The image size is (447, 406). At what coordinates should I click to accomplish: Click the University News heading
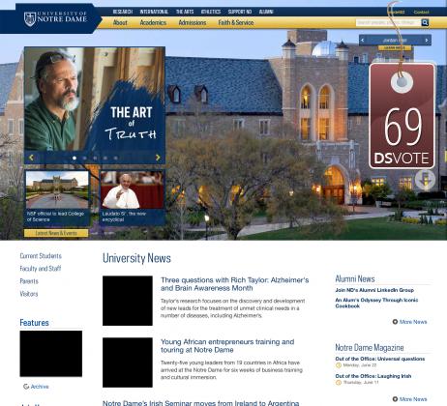coord(136,258)
